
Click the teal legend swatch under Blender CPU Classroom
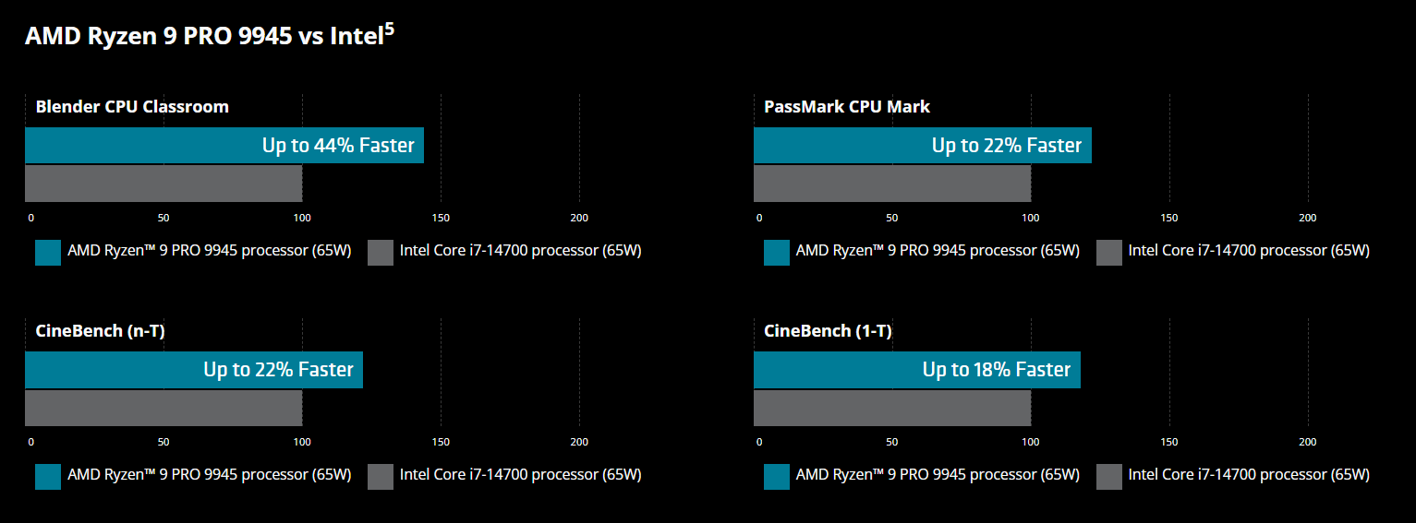(x=48, y=252)
